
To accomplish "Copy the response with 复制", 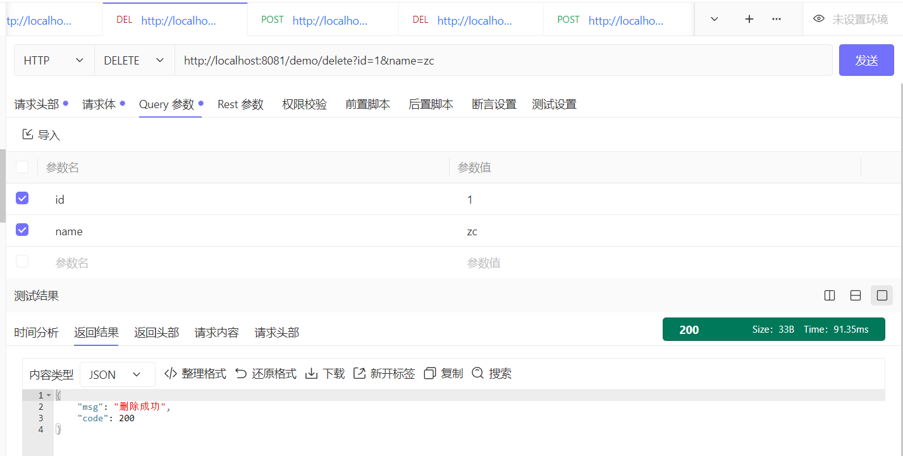I will 443,374.
